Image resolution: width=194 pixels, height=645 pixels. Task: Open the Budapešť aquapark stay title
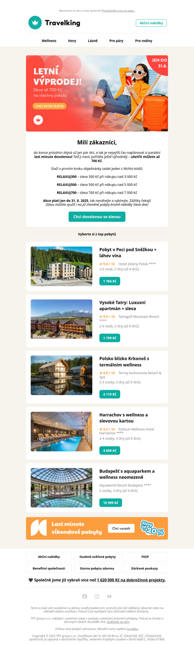click(x=127, y=474)
